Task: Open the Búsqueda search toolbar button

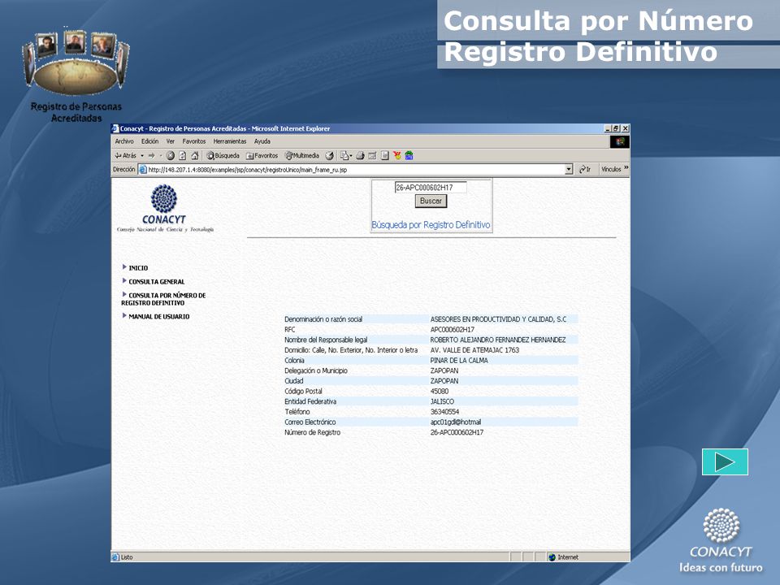Action: [223, 156]
